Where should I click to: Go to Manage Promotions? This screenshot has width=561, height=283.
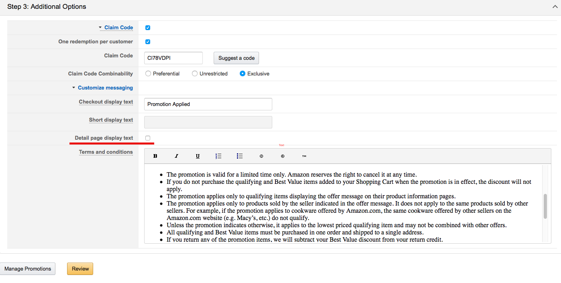click(28, 269)
